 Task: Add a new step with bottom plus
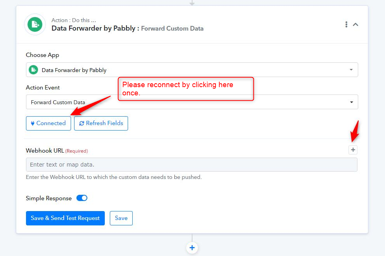(x=192, y=247)
